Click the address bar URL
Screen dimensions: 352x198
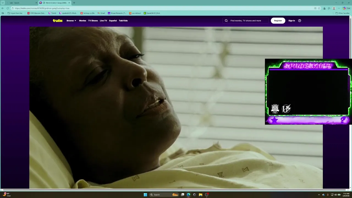point(42,8)
